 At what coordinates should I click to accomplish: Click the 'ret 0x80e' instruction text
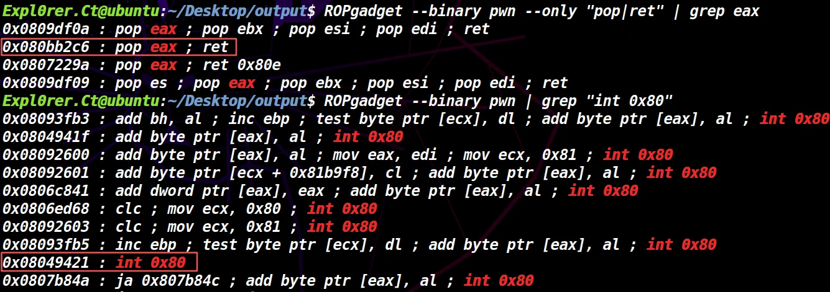235,65
